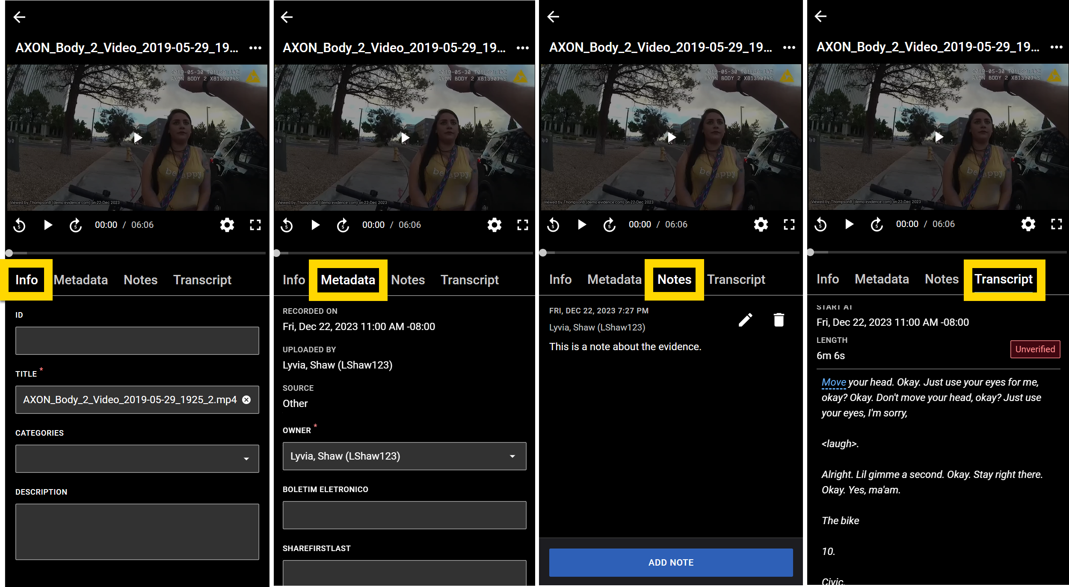Enter fullscreen in the Transcript-highlighted panel
This screenshot has width=1069, height=587.
tap(1056, 224)
